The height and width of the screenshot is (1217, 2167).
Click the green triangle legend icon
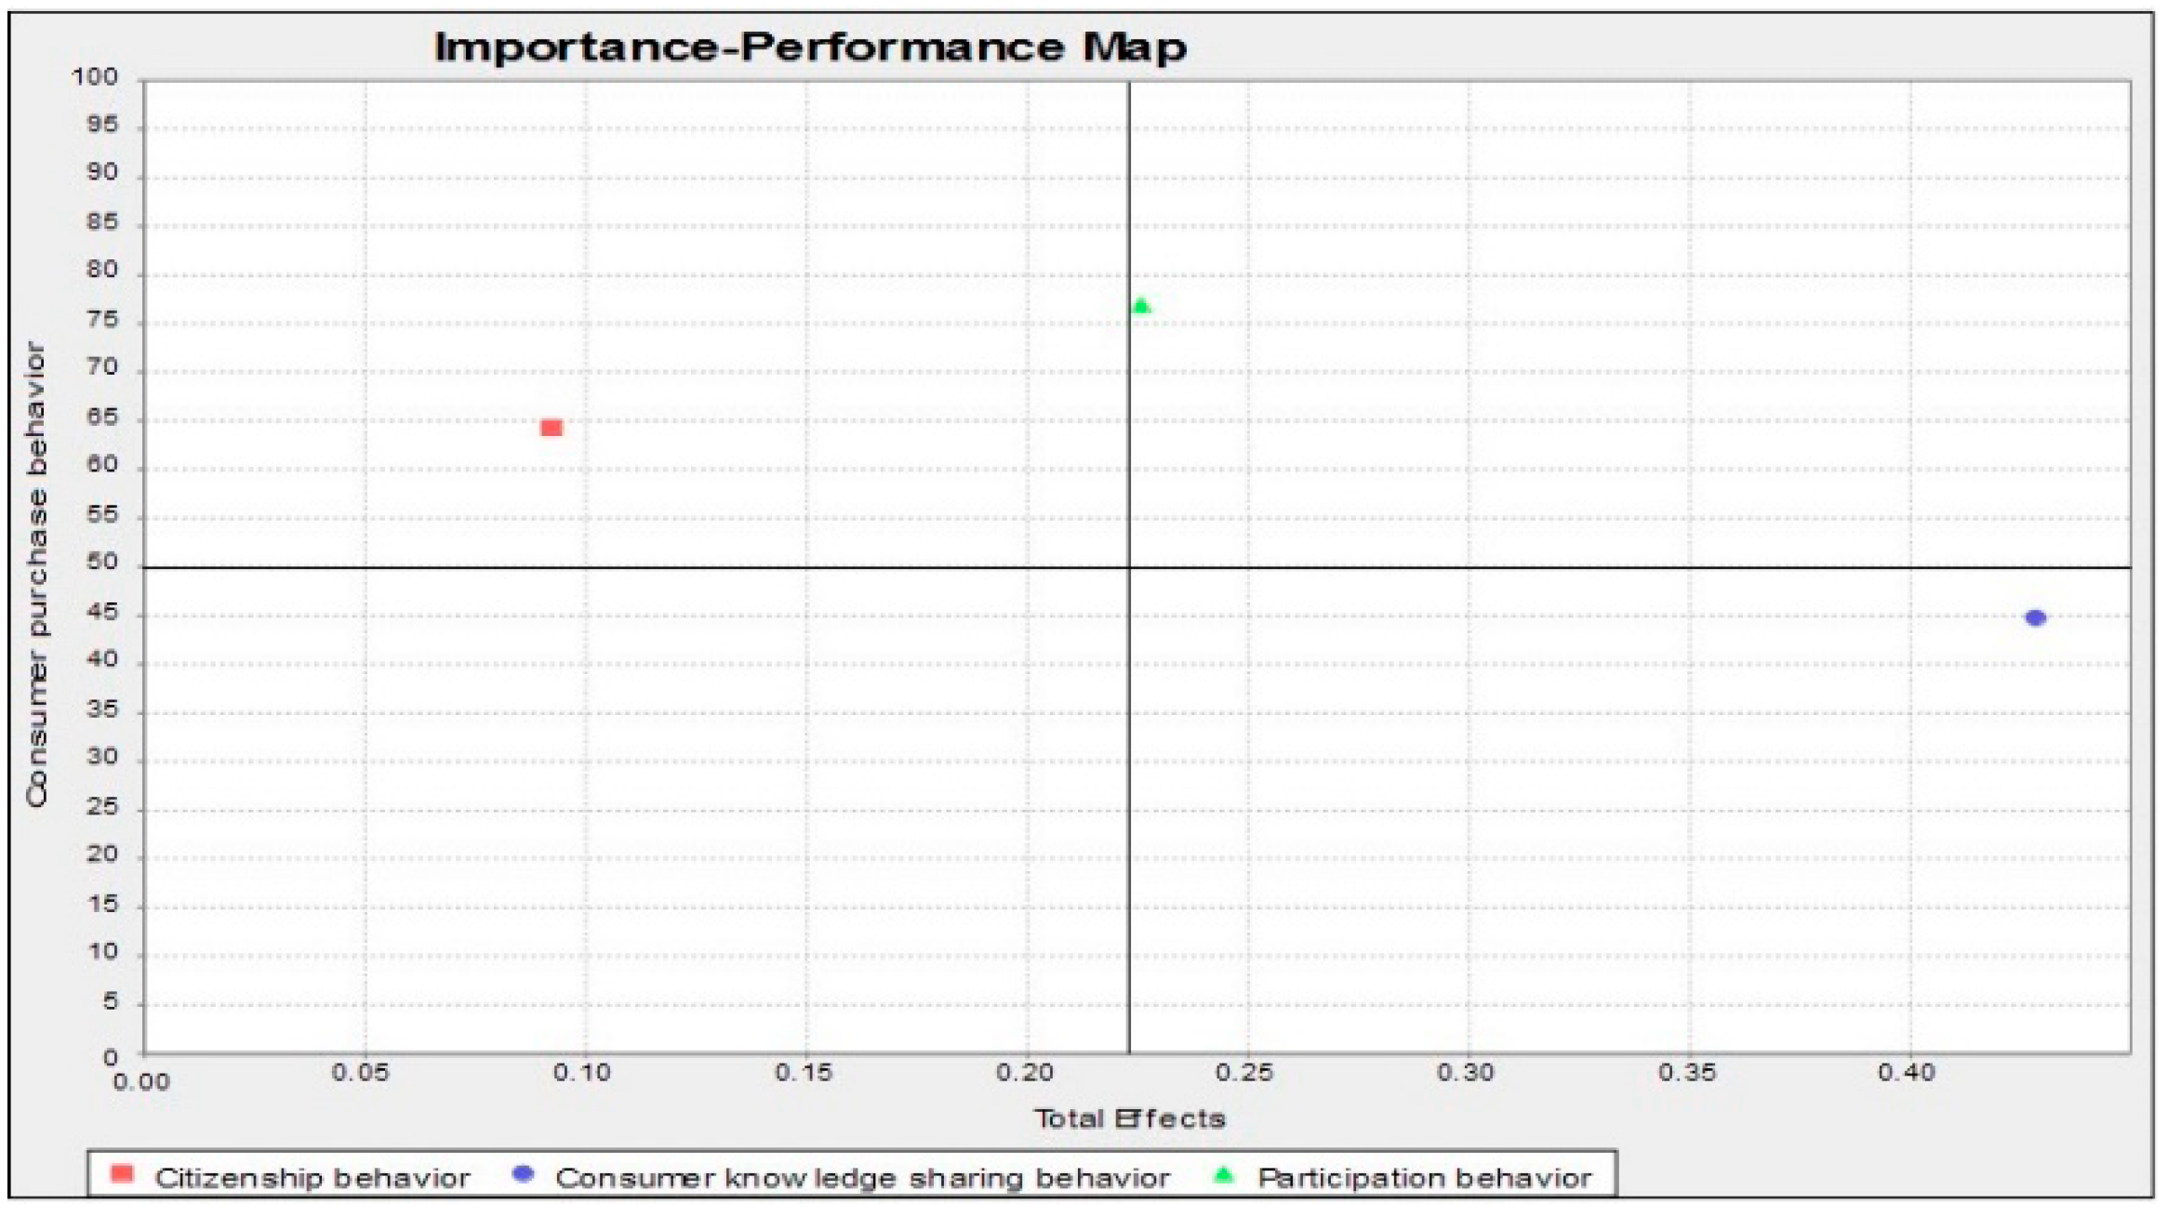click(x=1224, y=1175)
